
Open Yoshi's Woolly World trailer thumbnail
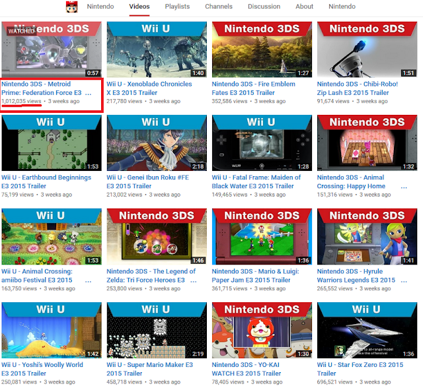click(52, 330)
